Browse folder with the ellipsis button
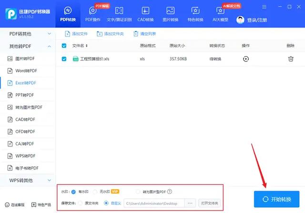The height and width of the screenshot is (213, 305). point(190,203)
